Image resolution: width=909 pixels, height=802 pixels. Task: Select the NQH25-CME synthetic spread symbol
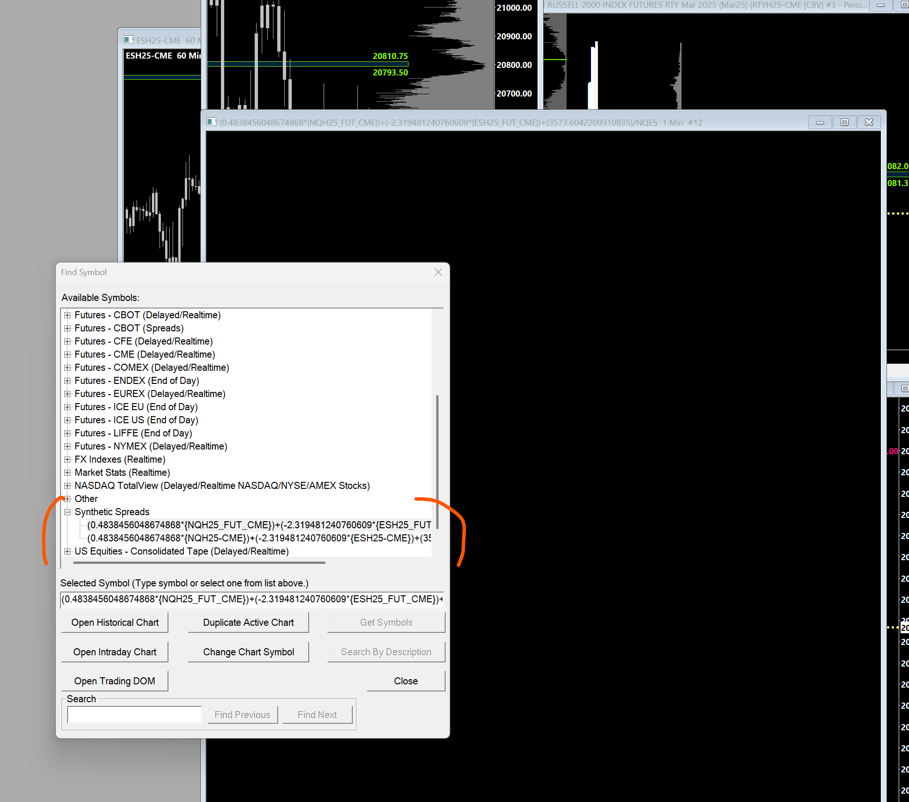[x=259, y=538]
